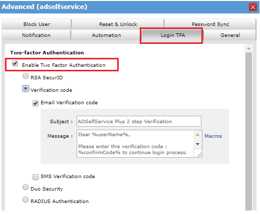Open the Macros link
260x214 pixels.
[x=213, y=136]
